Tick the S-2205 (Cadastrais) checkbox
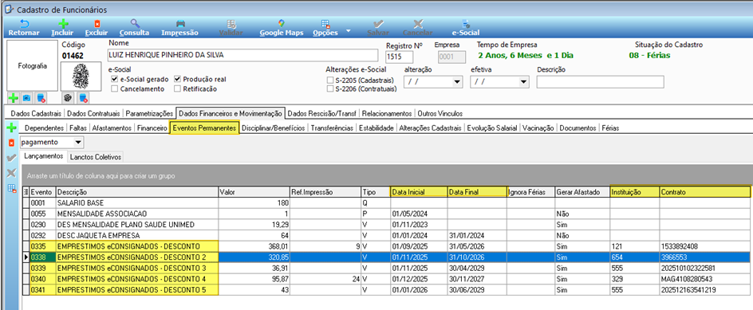The image size is (753, 310). [x=330, y=80]
